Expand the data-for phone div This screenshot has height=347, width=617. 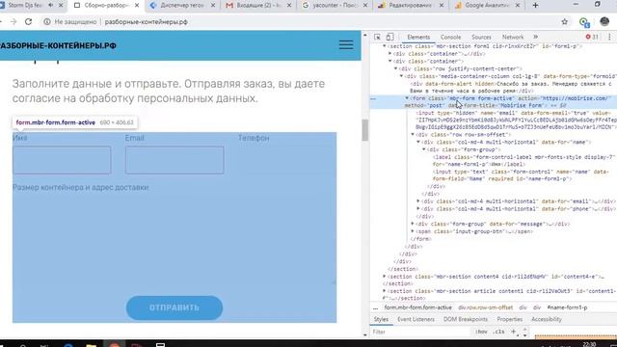pos(418,208)
